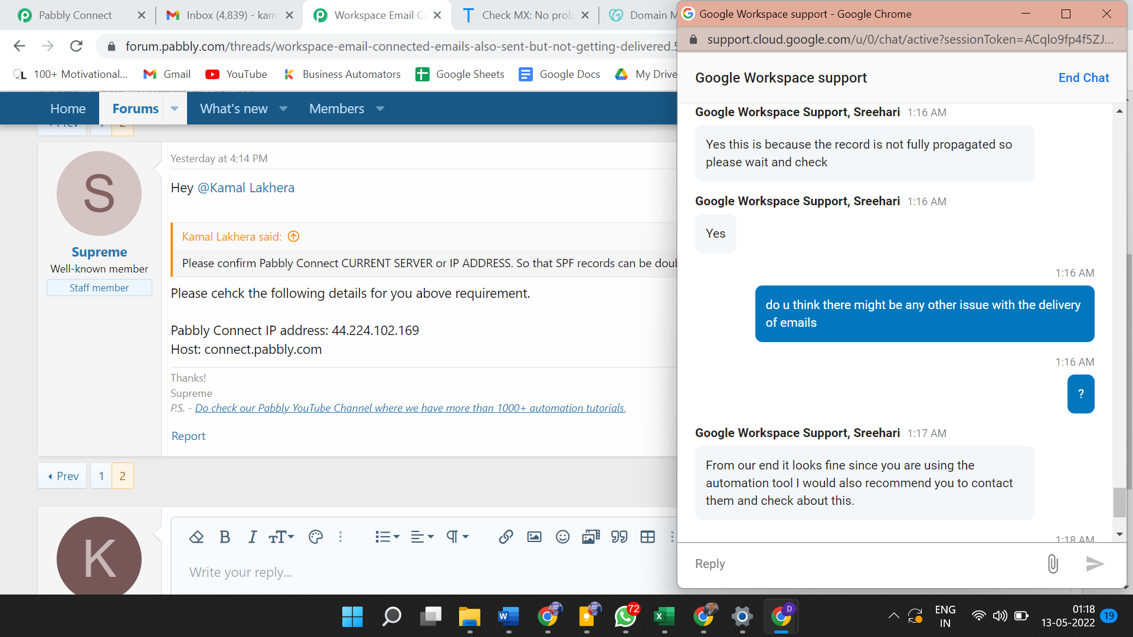Select page 2 in the pagination
Viewport: 1133px width, 637px height.
(x=123, y=476)
